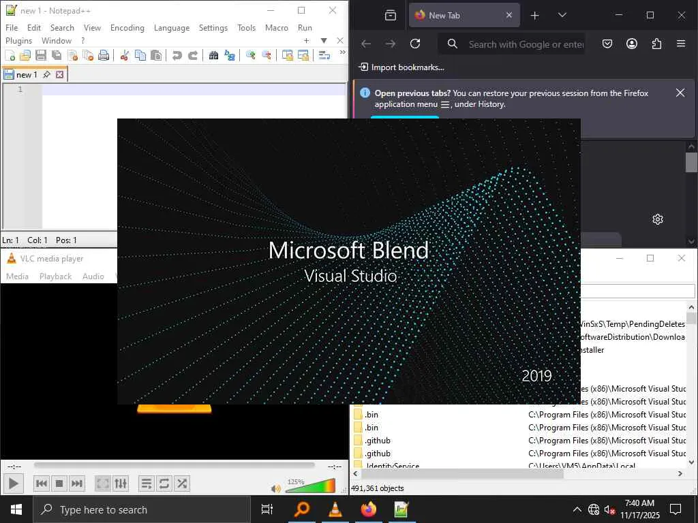Click the Cut scissors icon in Notepad++
The width and height of the screenshot is (698, 523).
pos(125,55)
